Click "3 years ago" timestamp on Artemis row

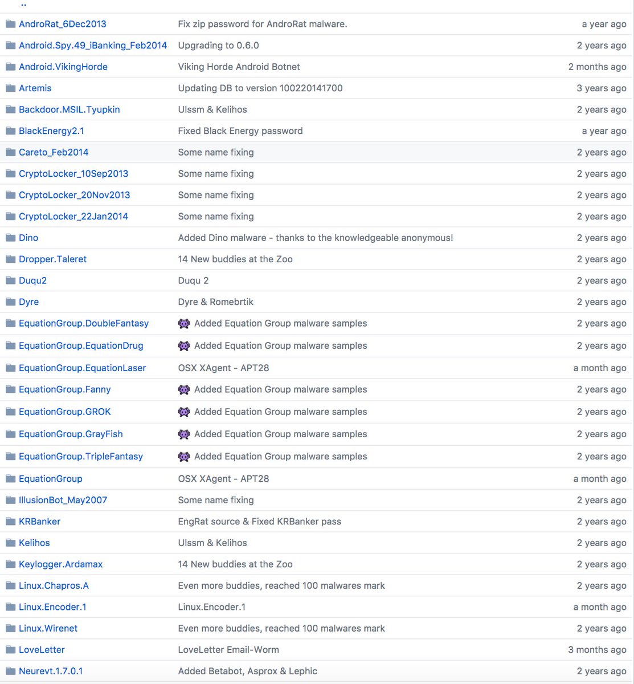(602, 88)
